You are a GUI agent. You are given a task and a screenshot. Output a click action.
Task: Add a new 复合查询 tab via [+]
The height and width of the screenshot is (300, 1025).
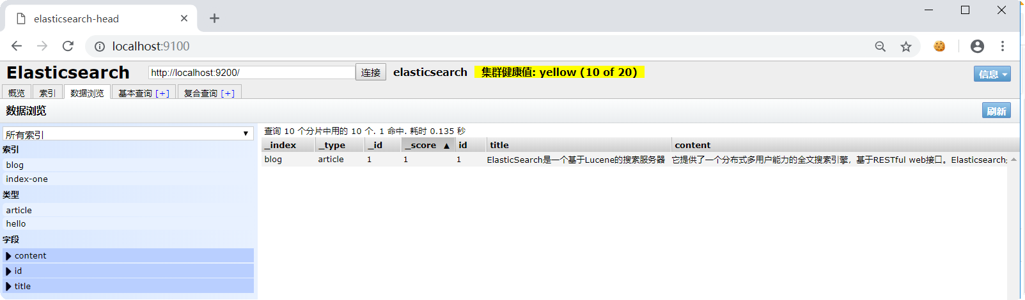tap(228, 93)
